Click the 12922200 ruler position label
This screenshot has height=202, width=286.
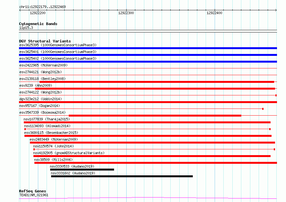tap(38, 13)
